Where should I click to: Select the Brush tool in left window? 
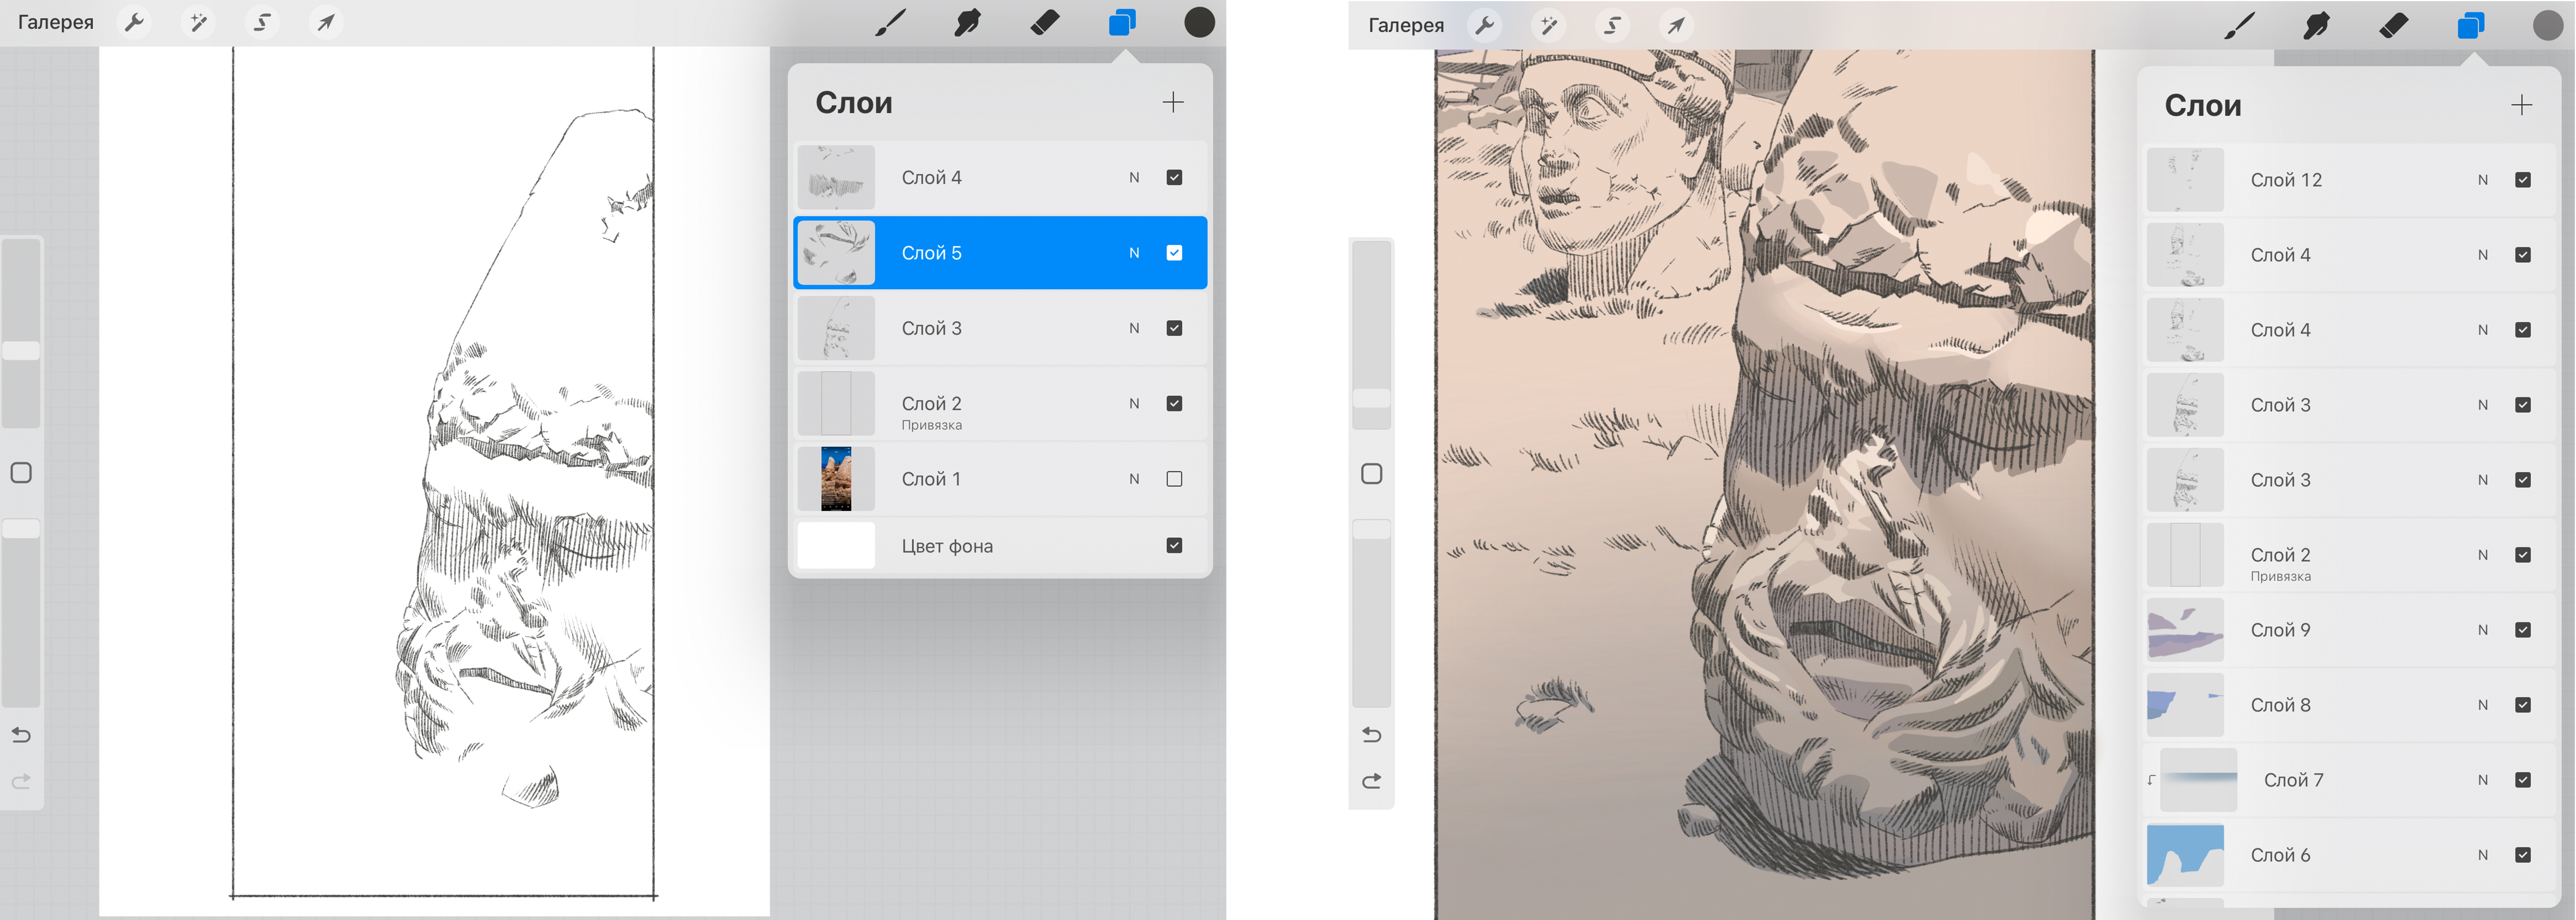click(x=890, y=22)
